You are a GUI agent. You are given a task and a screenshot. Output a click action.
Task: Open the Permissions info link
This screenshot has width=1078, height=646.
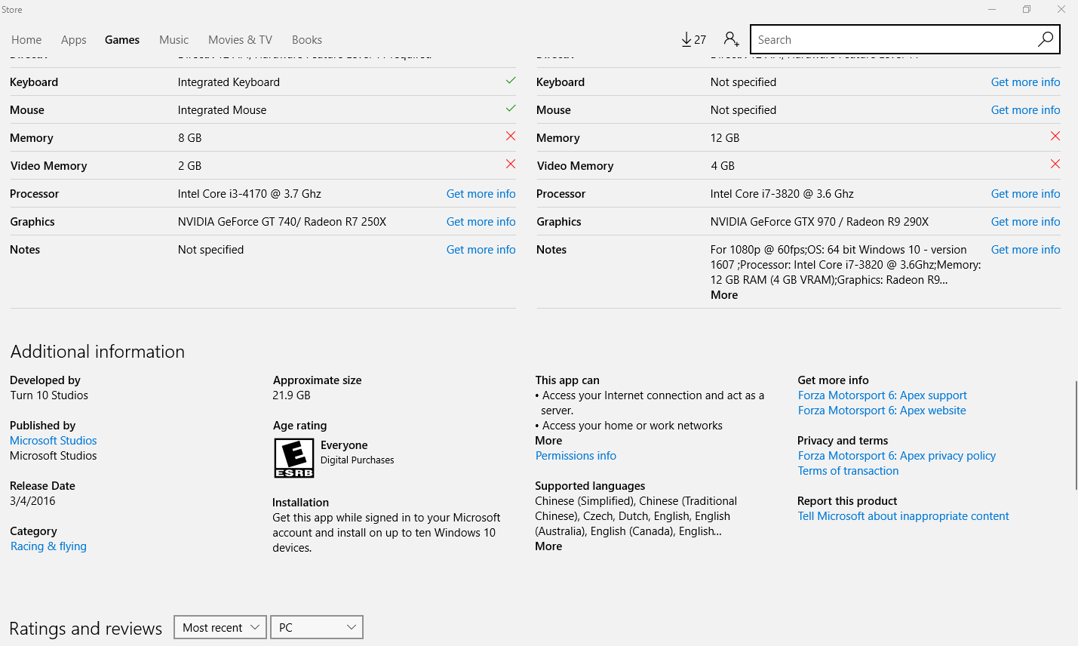point(576,456)
